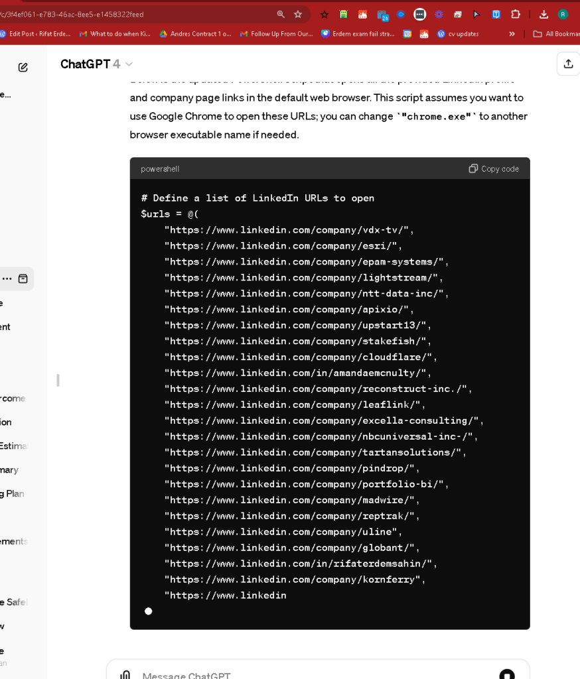Click the company/tartansolutions URL line
The width and height of the screenshot is (580, 679).
pos(315,452)
